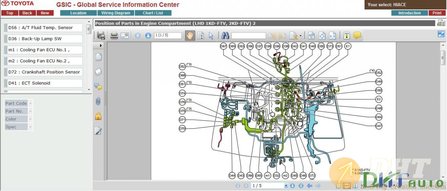Click the printer icon in PDF toolbar
Viewport: 447px width, 191px height.
pyautogui.click(x=114, y=36)
